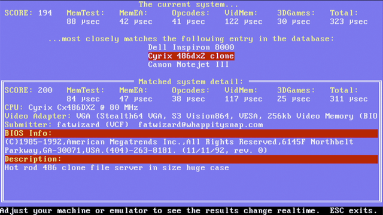Select the Dell Inspiron 8000 entry

pyautogui.click(x=191, y=47)
